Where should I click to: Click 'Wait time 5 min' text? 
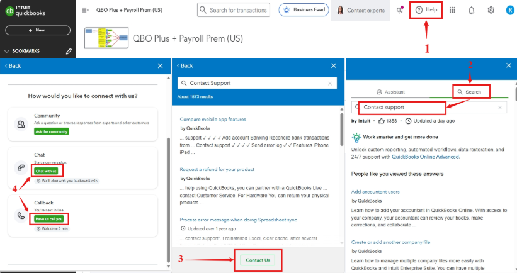(55, 228)
